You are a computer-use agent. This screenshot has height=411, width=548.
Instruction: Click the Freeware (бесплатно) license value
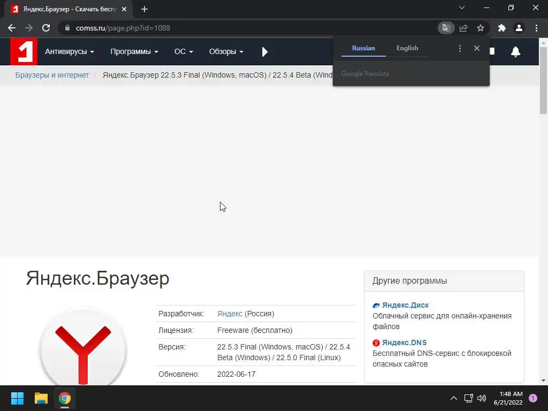(x=255, y=330)
